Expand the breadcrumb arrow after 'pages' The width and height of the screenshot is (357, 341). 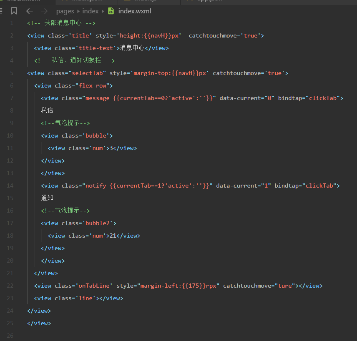[x=78, y=11]
